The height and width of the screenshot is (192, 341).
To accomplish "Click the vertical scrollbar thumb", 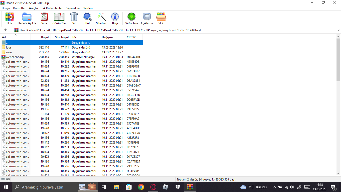I will pos(339,60).
